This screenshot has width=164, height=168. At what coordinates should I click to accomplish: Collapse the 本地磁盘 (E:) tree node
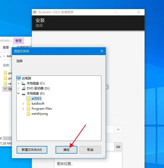[x=18, y=93]
